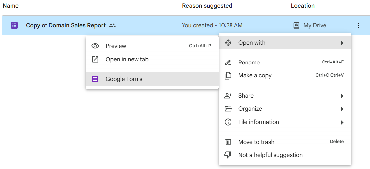Click the Name column header

point(11,6)
